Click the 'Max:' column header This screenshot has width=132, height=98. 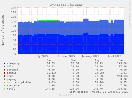coord(122,60)
